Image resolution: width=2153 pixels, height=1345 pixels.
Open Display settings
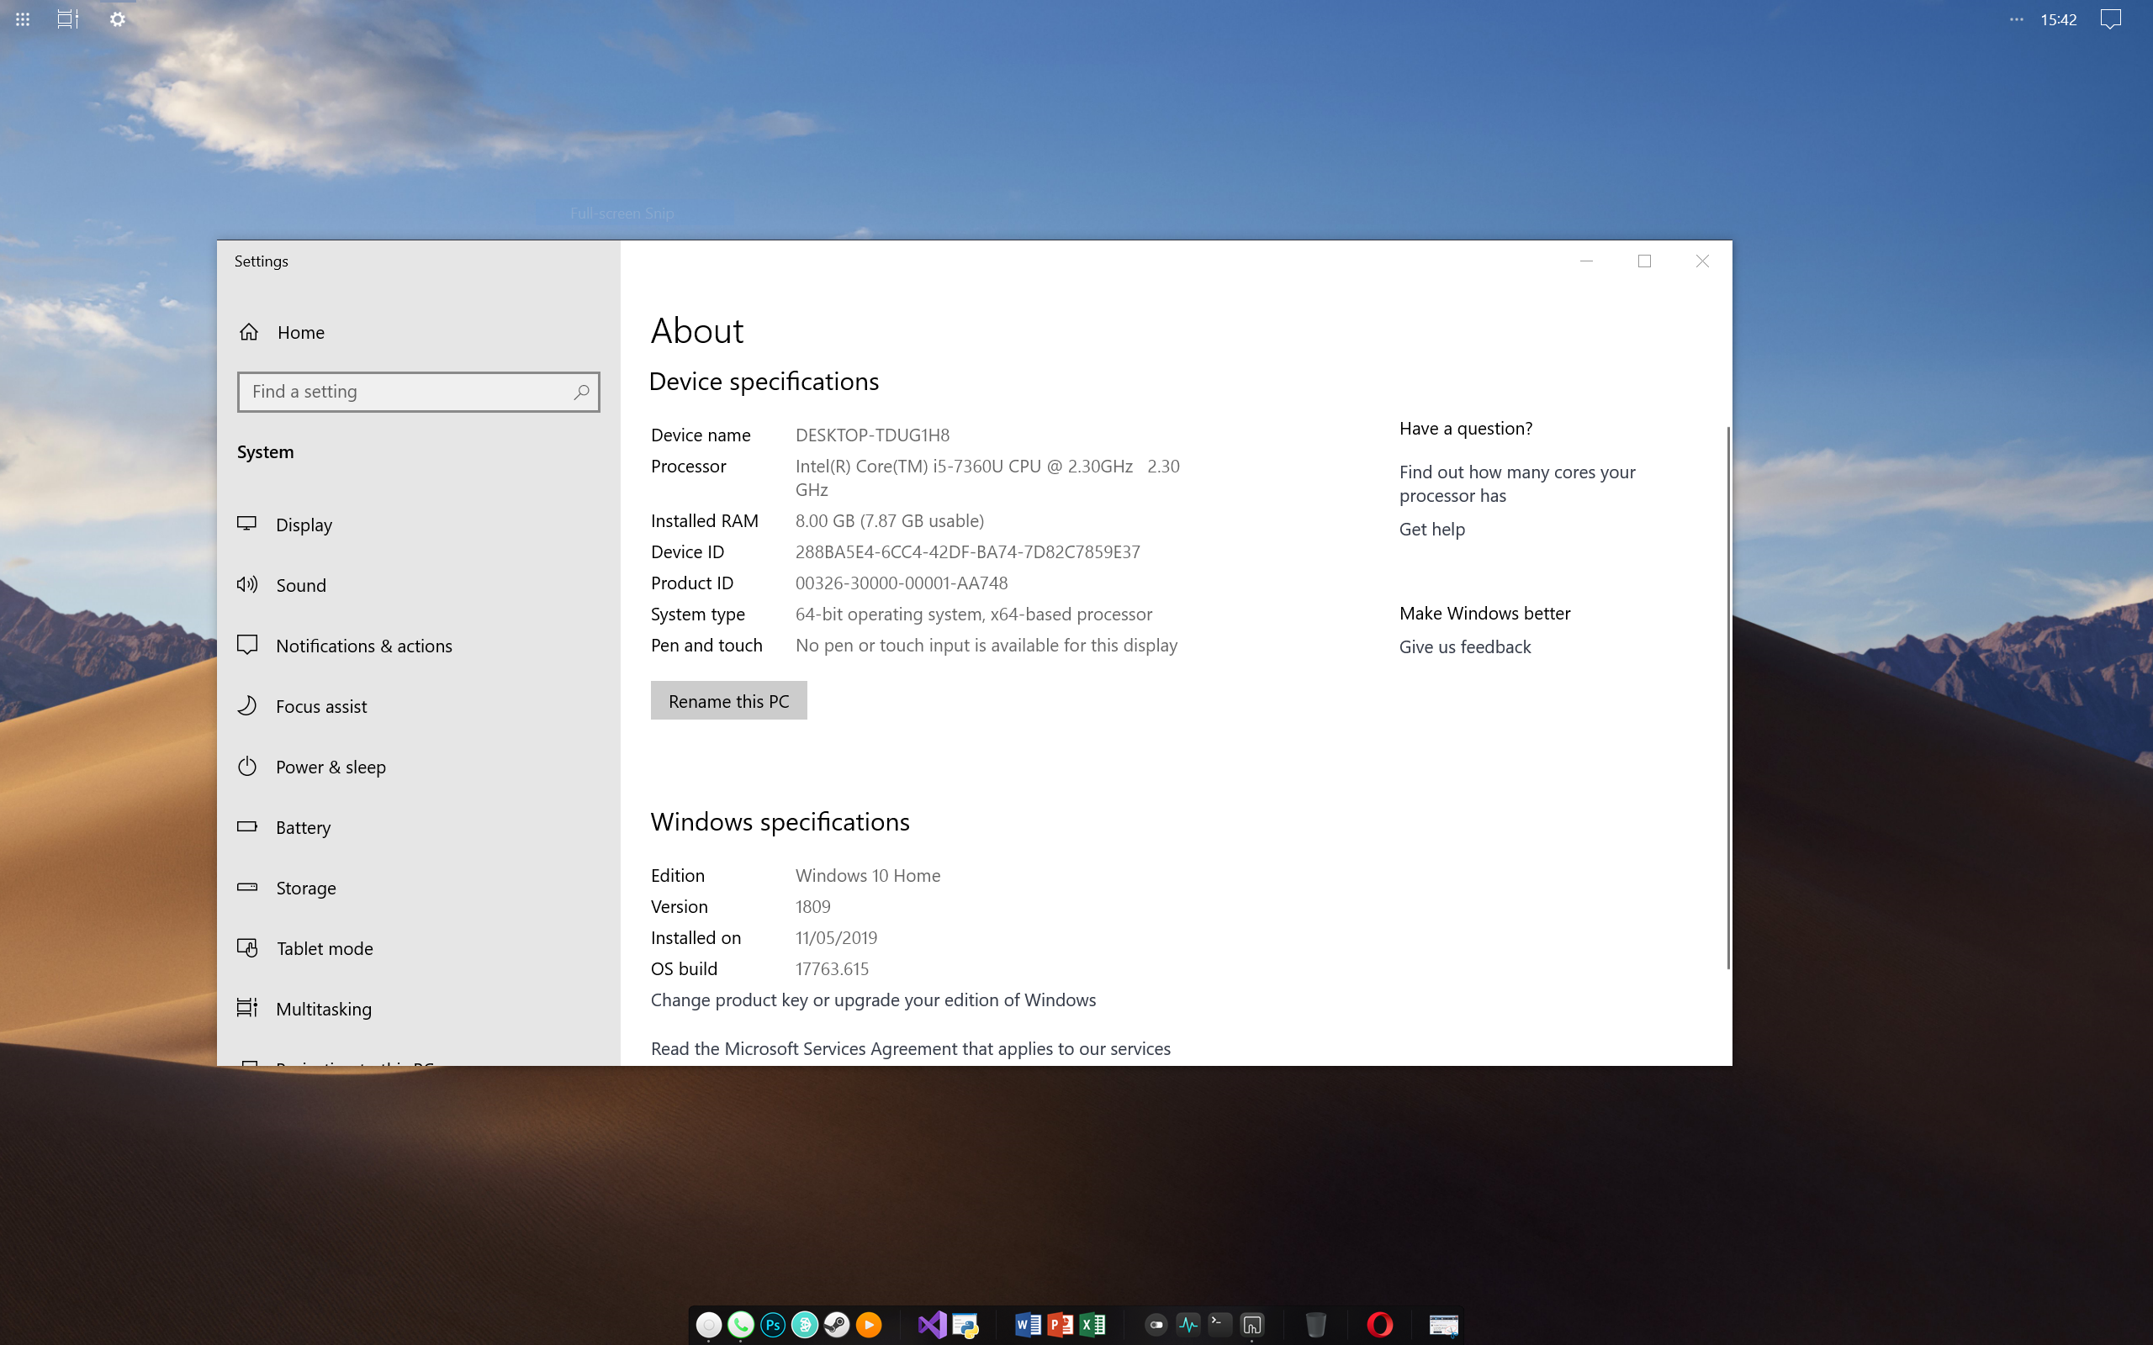click(304, 525)
